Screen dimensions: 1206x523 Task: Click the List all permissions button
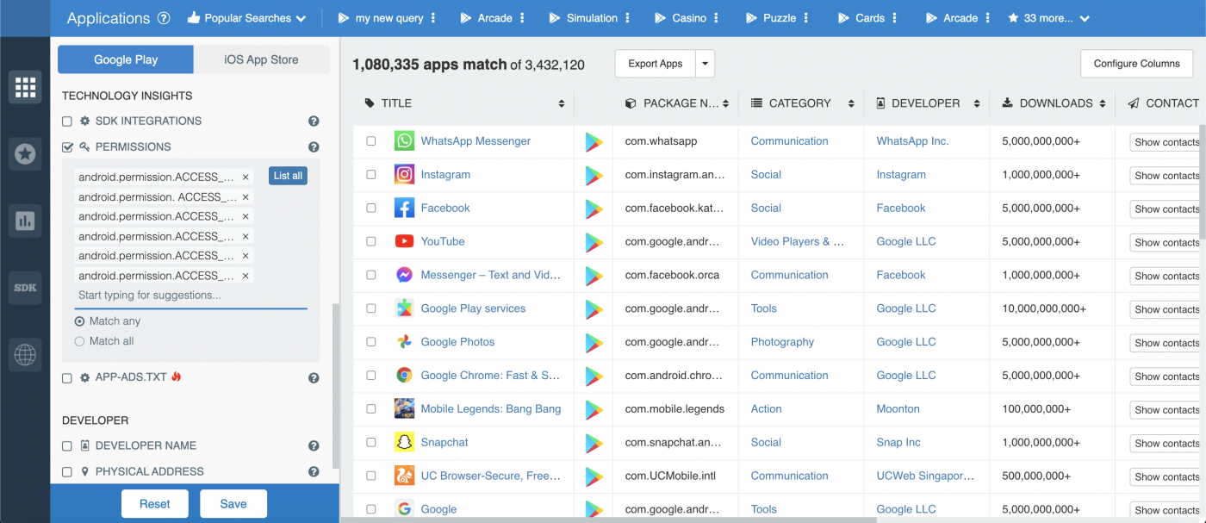point(288,176)
